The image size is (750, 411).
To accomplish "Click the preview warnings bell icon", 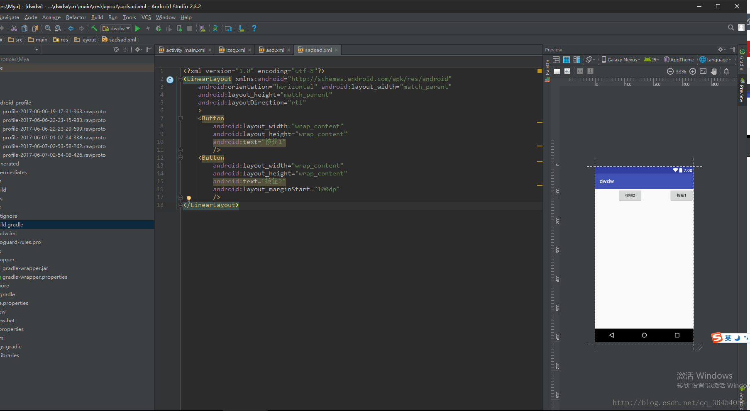I will point(726,71).
